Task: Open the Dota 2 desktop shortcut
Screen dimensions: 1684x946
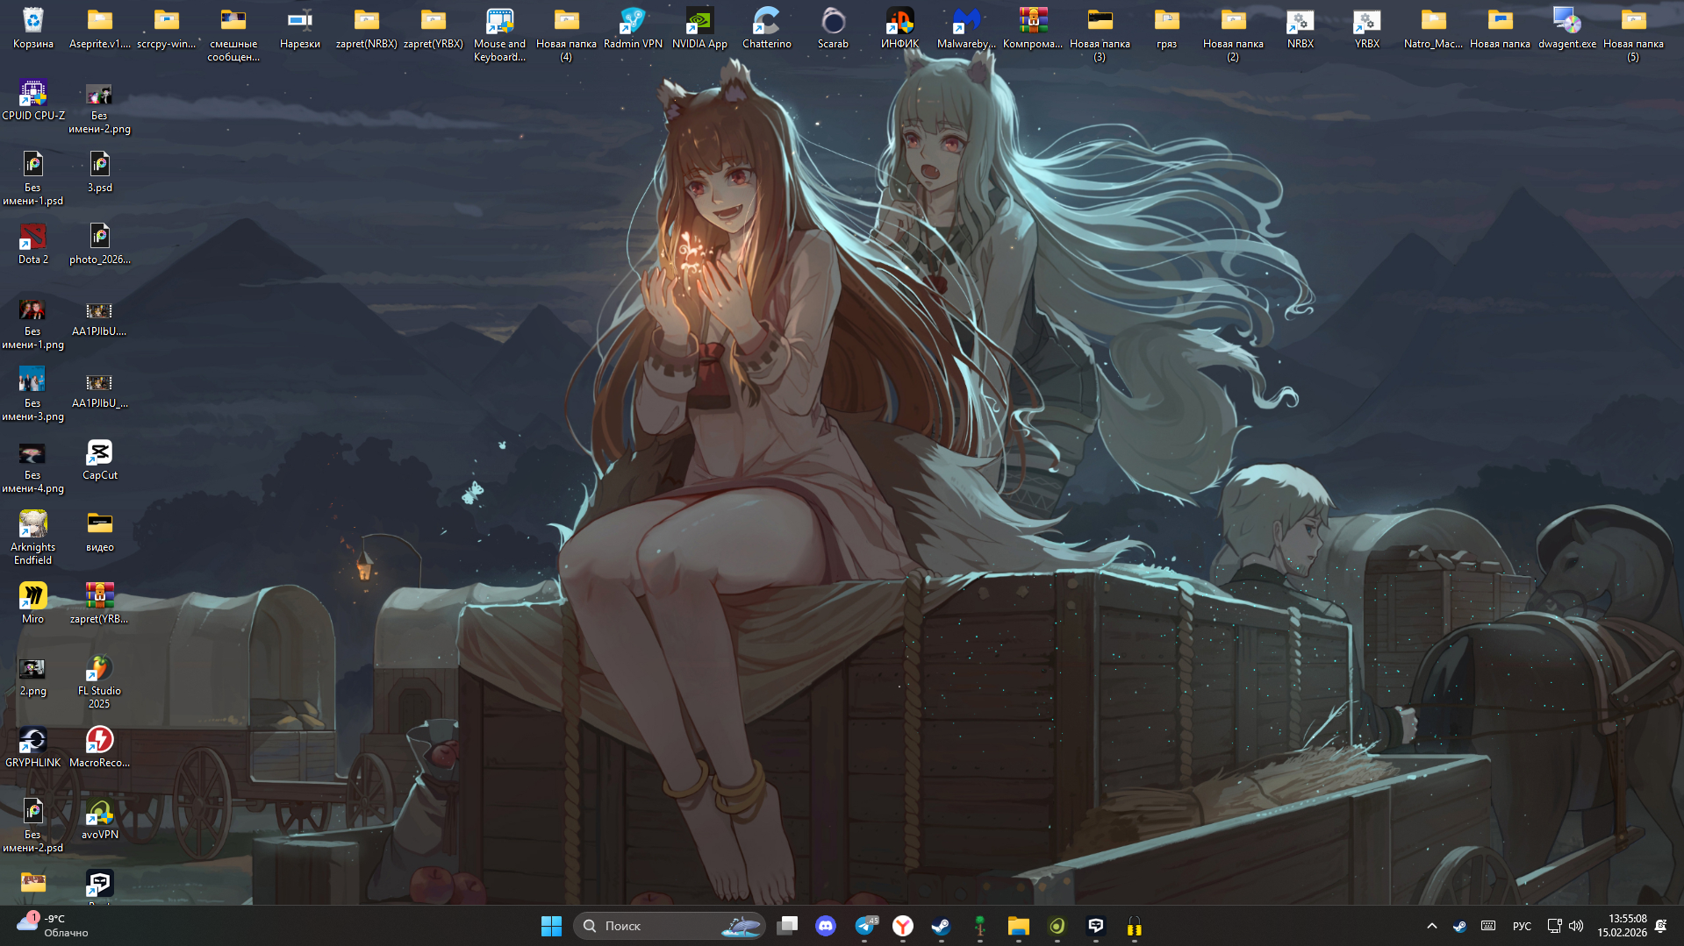Action: (32, 238)
